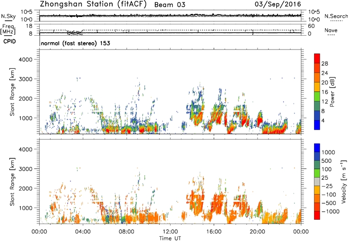Click the "4000" tick of the power panel

25,60
